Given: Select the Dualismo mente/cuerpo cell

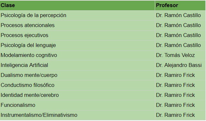Looking at the screenshot, I should (77, 75).
